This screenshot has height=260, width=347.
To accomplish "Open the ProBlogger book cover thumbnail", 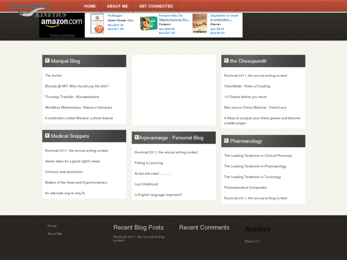I will (97, 24).
